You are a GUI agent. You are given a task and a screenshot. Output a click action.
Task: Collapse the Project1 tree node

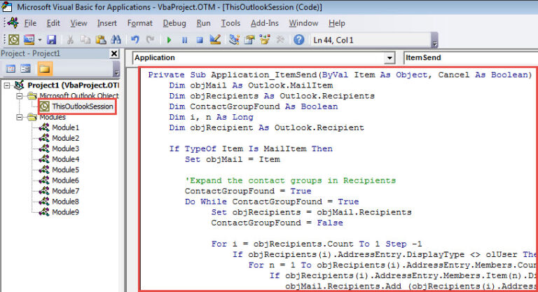pyautogui.click(x=7, y=85)
